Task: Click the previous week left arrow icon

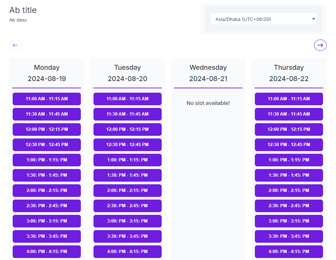Action: [15, 45]
